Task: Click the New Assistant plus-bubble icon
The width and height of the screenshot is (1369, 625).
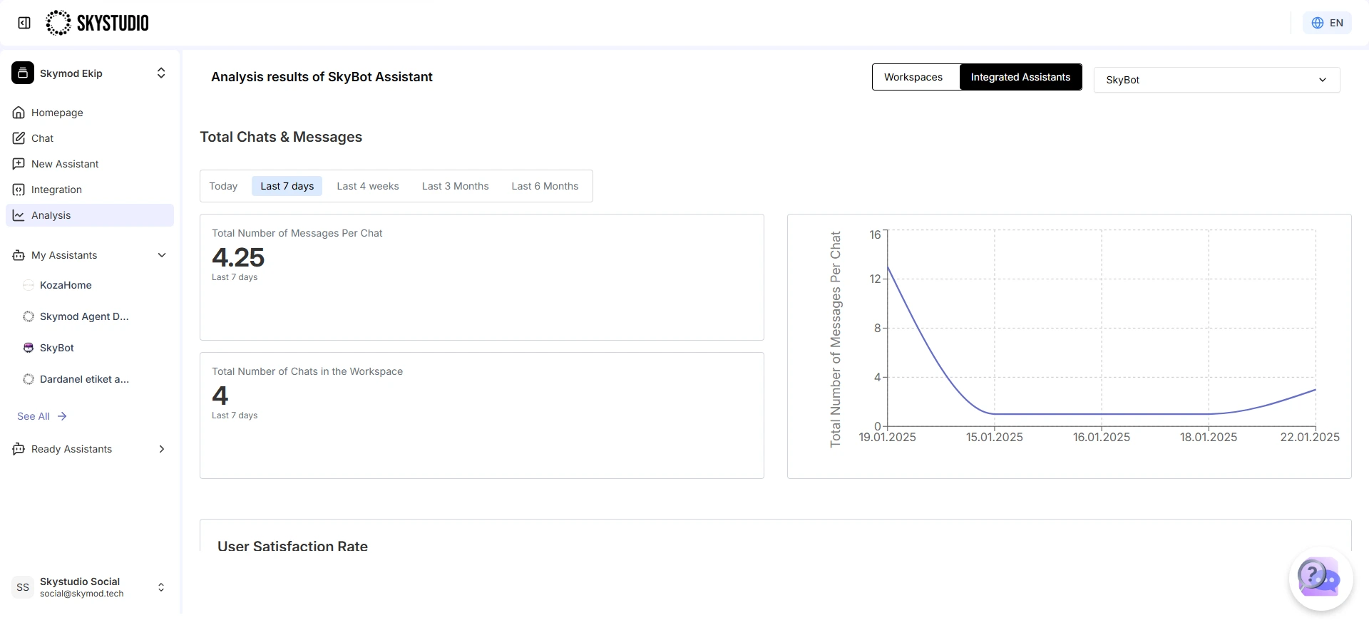Action: point(19,164)
